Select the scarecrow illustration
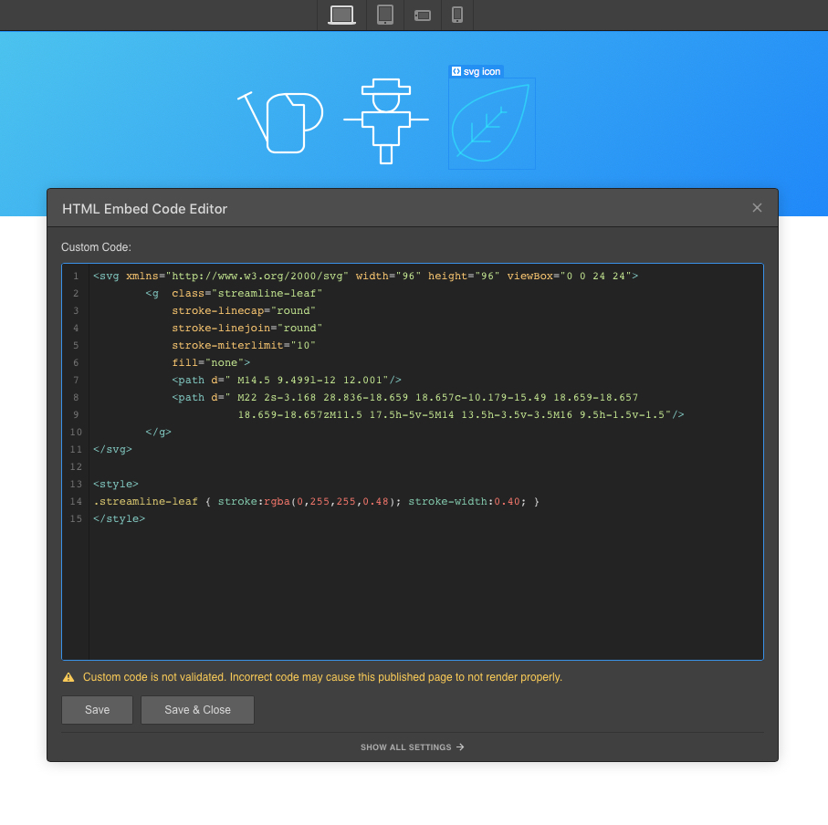 (x=385, y=121)
